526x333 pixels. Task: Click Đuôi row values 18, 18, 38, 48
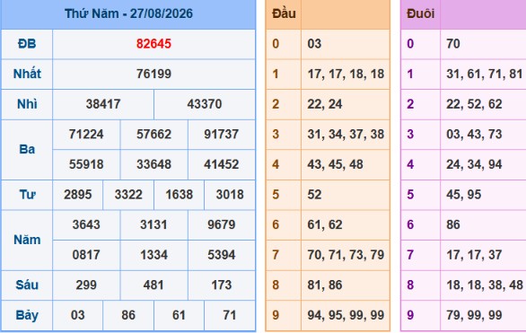coord(485,285)
